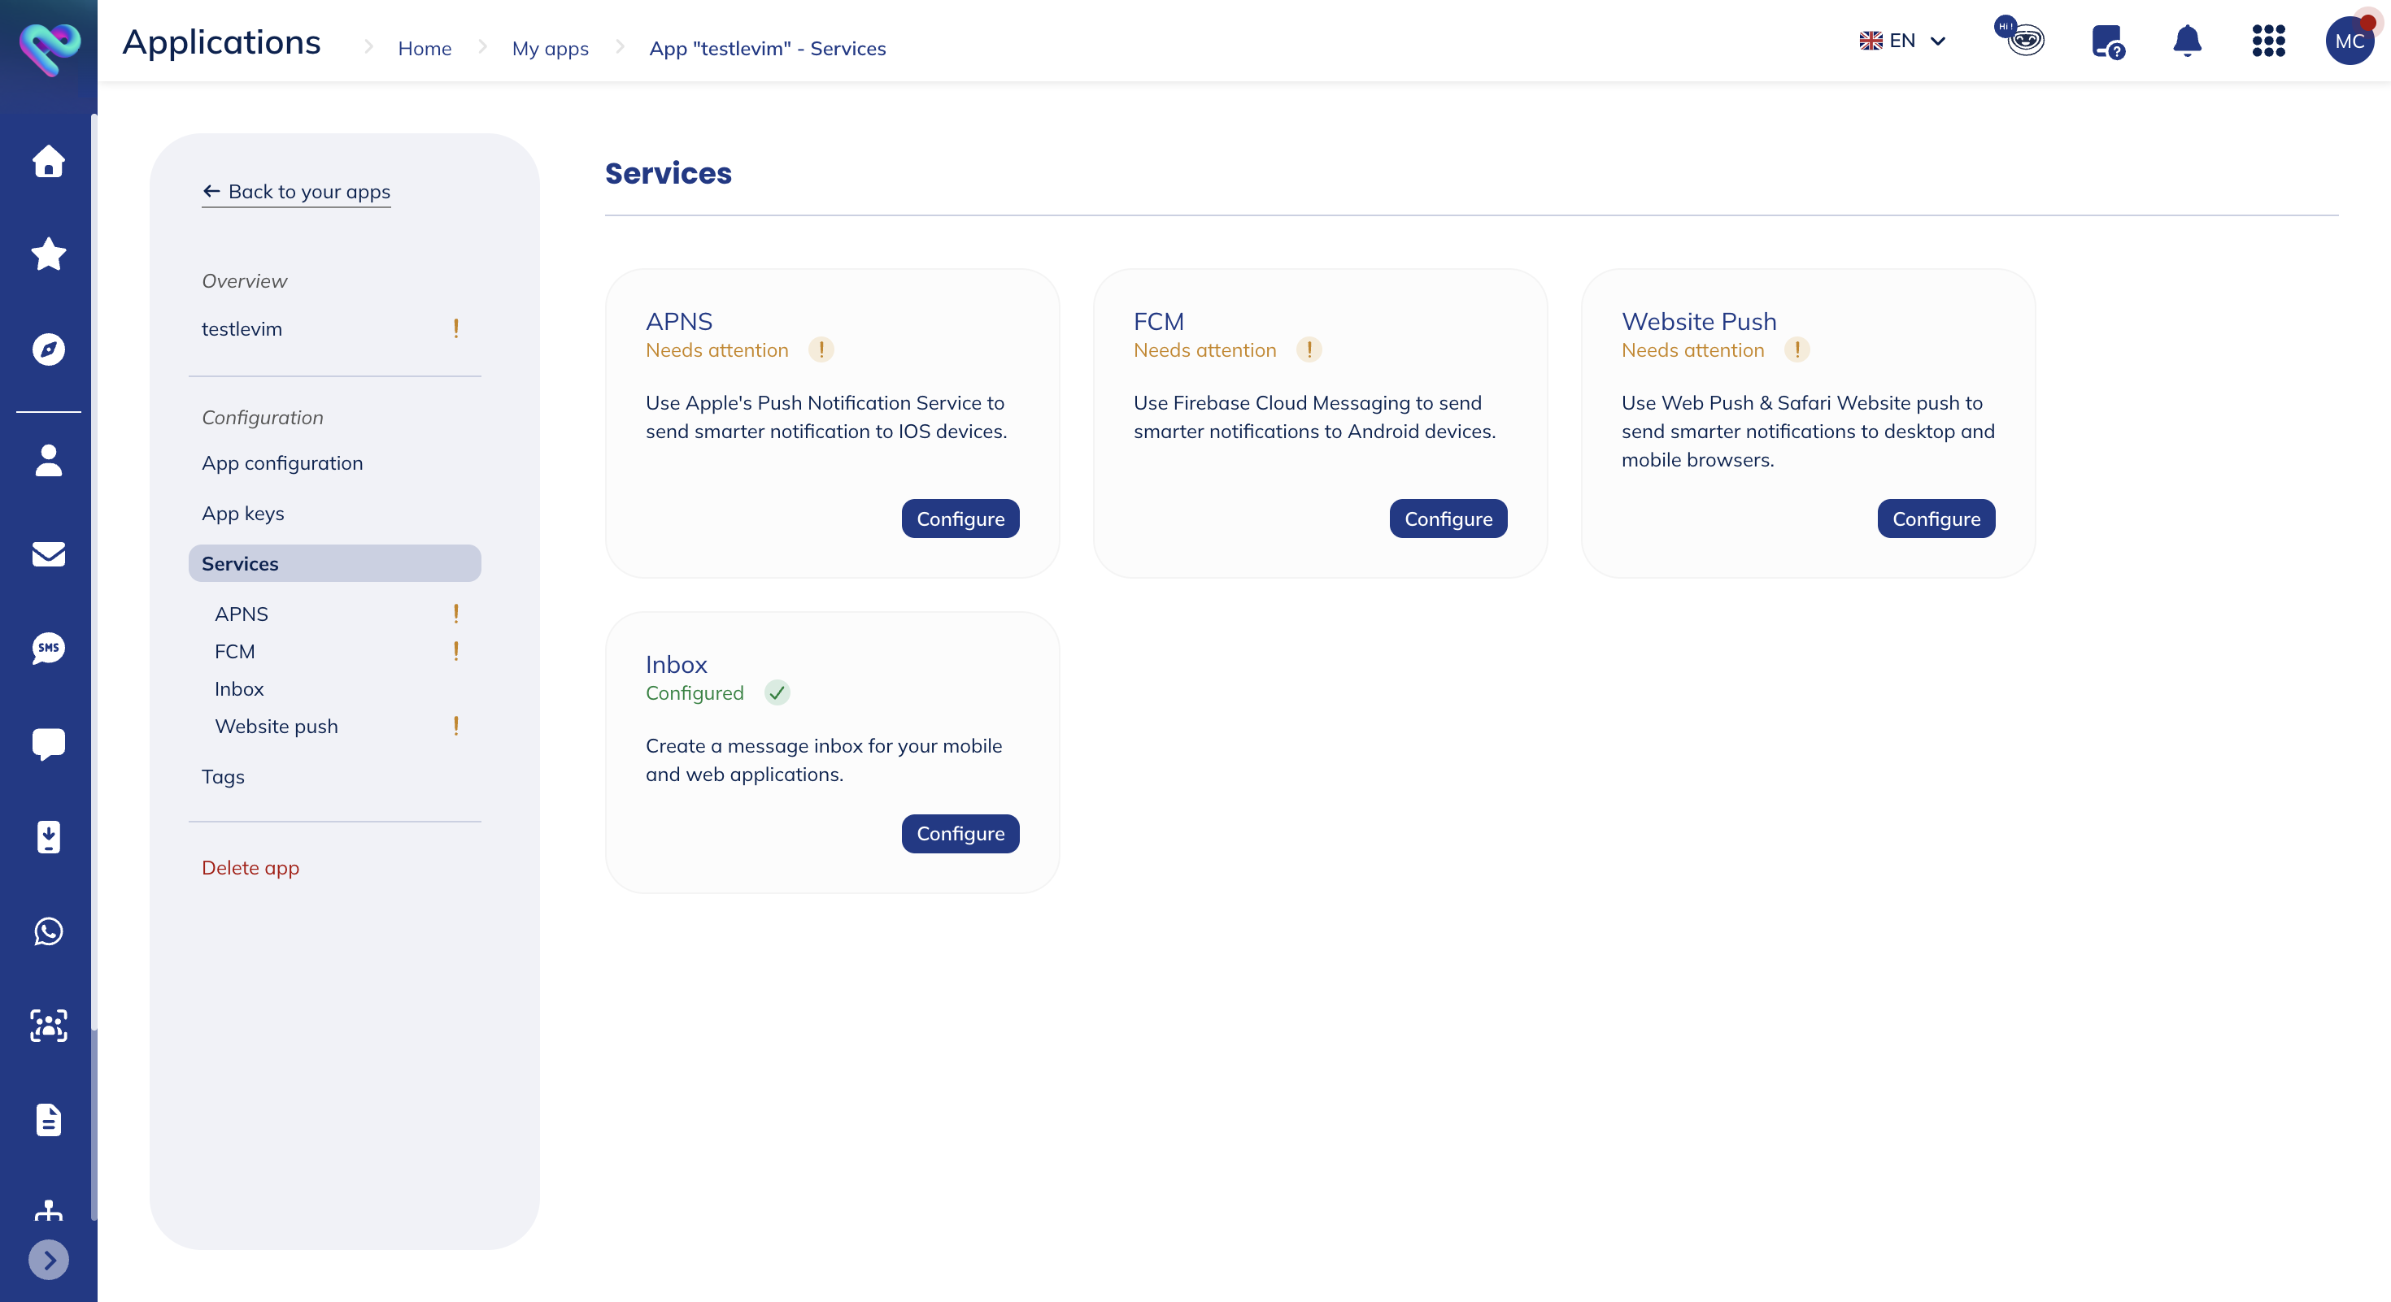This screenshot has width=2391, height=1302.
Task: Click the red Delete app link
Action: pos(250,867)
